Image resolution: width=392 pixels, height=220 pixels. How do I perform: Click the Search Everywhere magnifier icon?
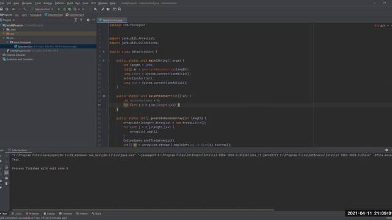tap(119, 9)
